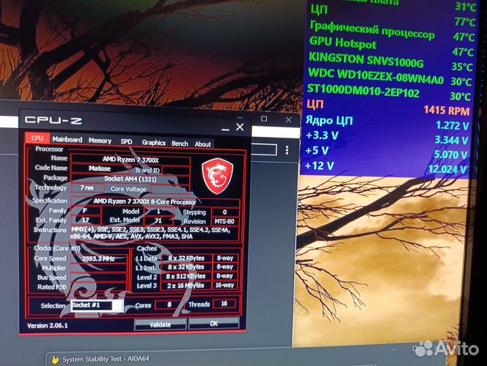Click the Socket AM4 (1331) package value
The image size is (487, 366).
click(x=131, y=179)
